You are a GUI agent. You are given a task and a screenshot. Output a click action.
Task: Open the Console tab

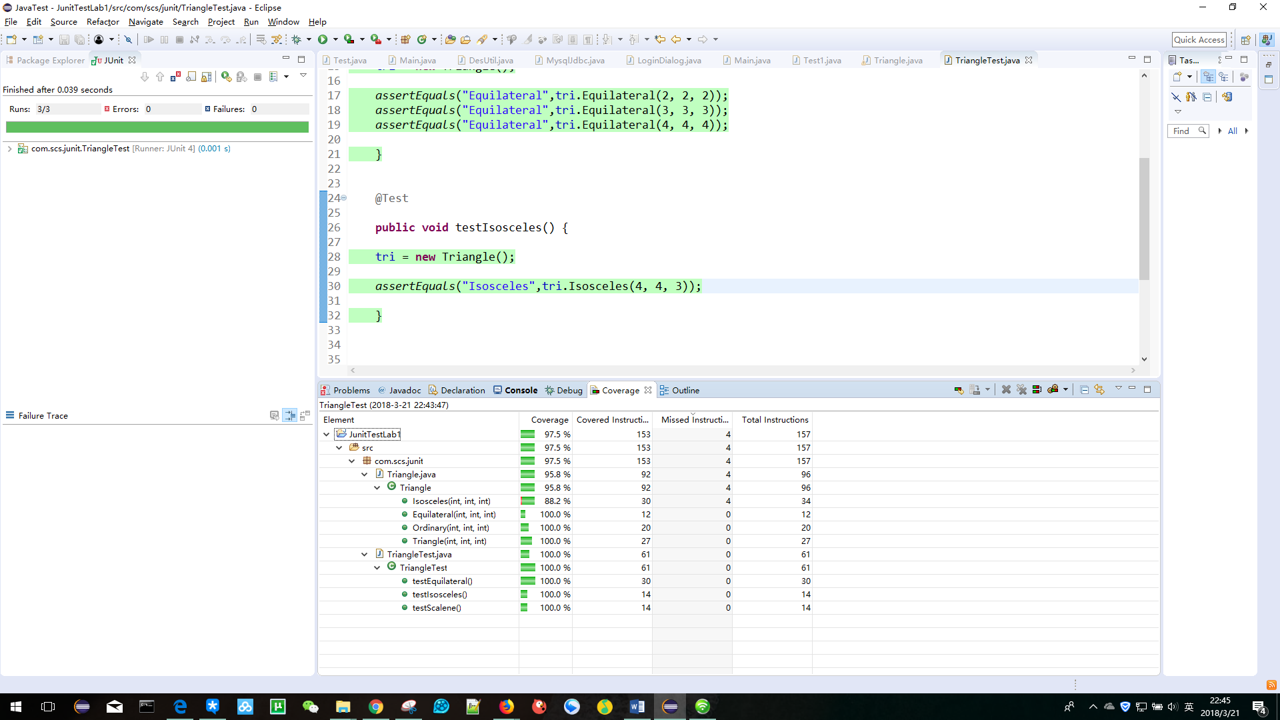(521, 390)
